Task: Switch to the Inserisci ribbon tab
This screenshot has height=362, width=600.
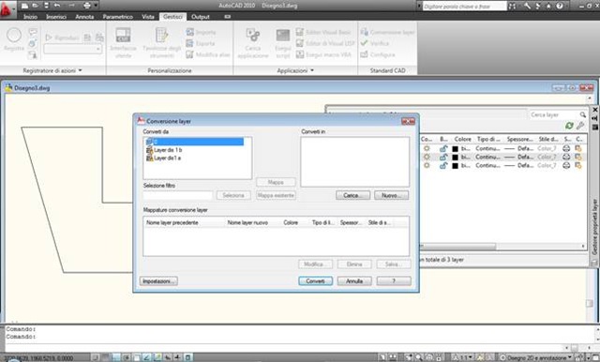Action: click(x=56, y=17)
